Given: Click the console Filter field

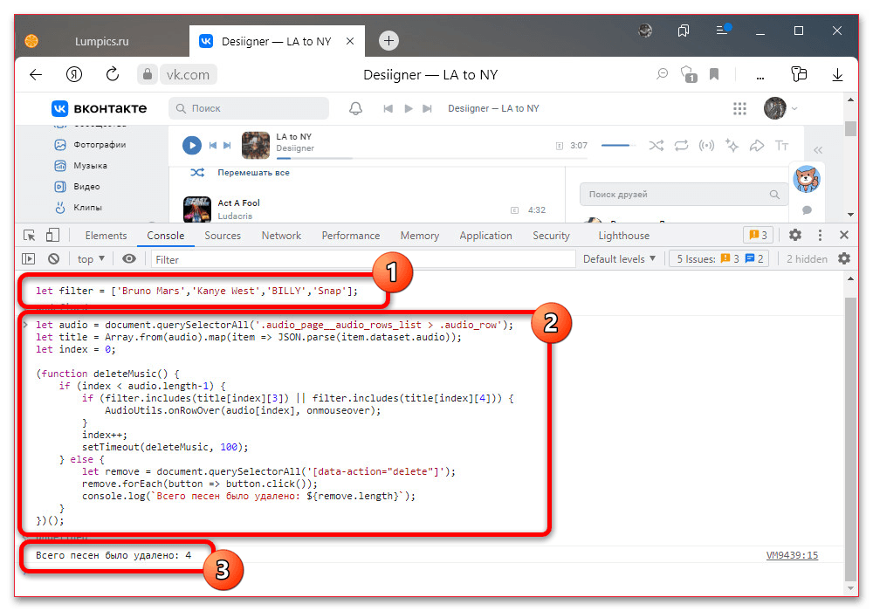Looking at the screenshot, I should 362,260.
